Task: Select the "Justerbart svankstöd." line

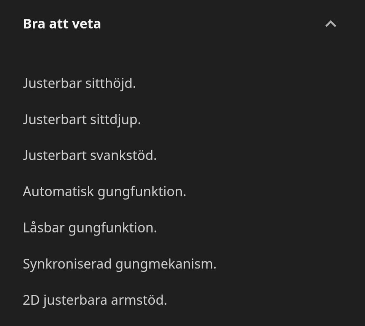Action: (90, 155)
